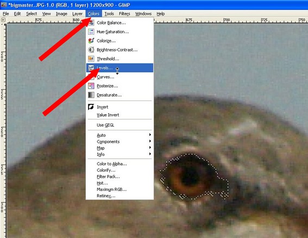Open the View menu
308x238 pixels.
(x=46, y=14)
